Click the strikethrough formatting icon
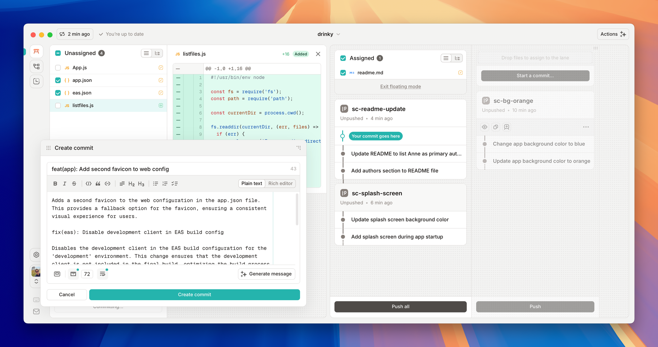 tap(74, 183)
